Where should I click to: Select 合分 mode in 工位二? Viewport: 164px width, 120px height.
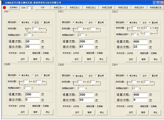(x=87, y=22)
